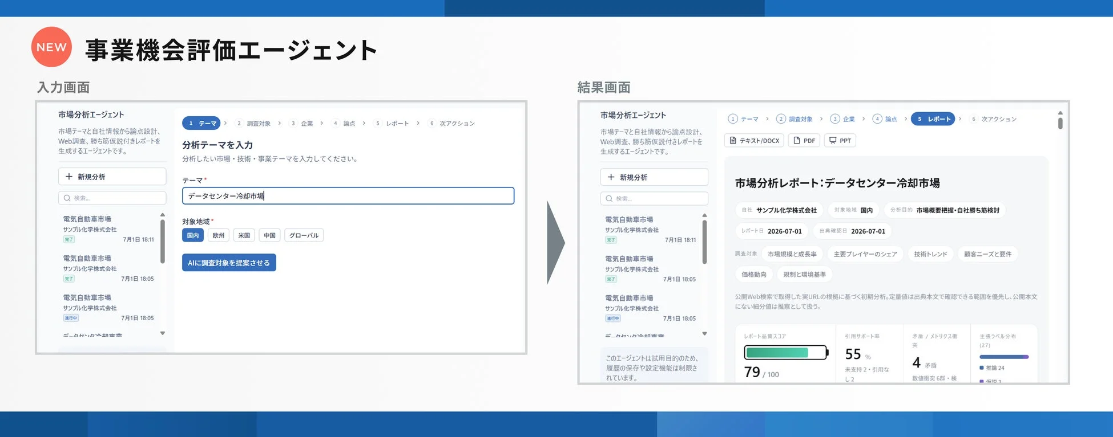Select the グローバル region chip
Viewport: 1113px width, 437px height.
[304, 235]
